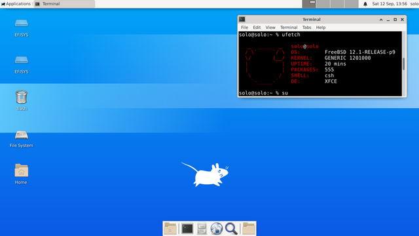Open the Tabs menu in Terminal

[307, 28]
